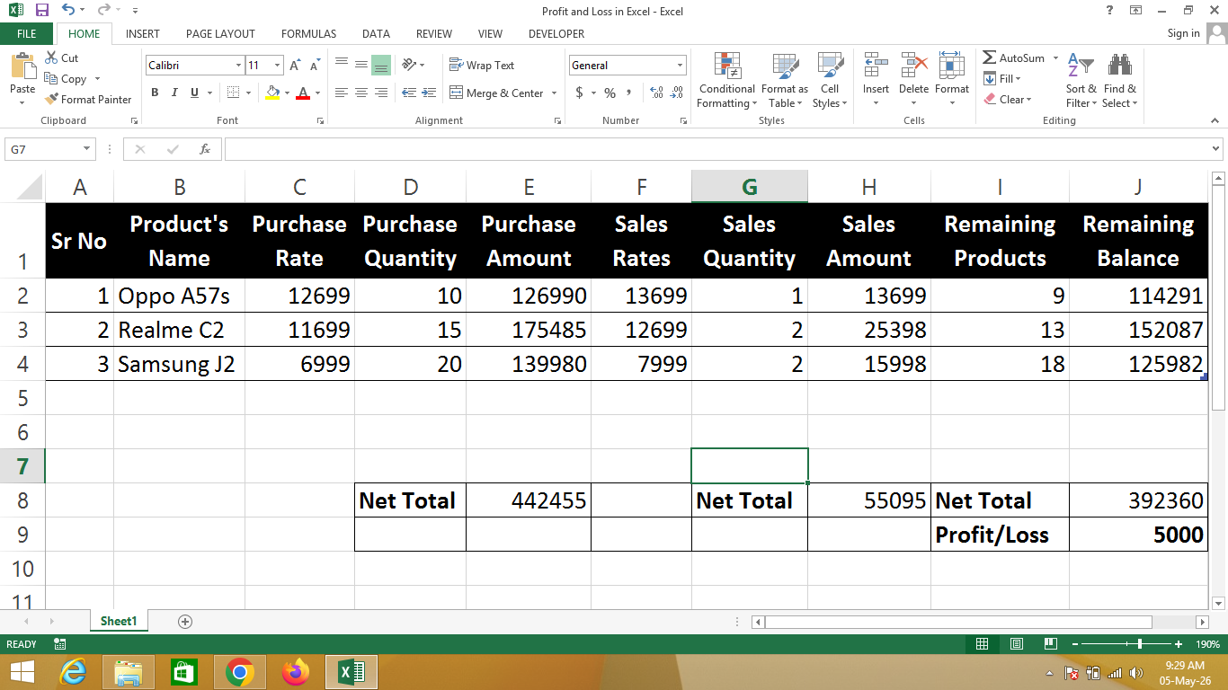This screenshot has width=1228, height=690.
Task: Toggle Align Right
Action: 381,93
